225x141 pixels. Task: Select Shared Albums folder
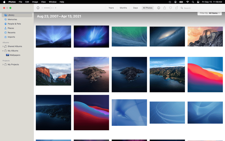[15, 46]
